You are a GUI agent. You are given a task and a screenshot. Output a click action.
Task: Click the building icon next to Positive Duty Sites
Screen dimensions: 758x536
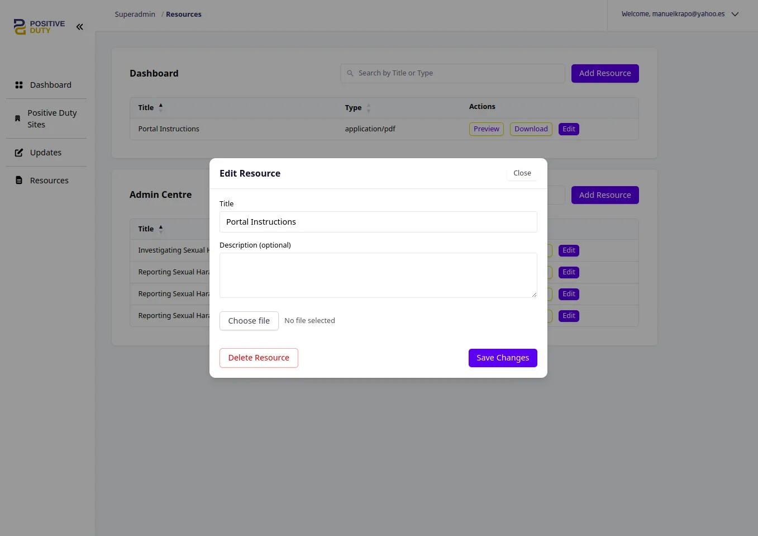click(18, 118)
